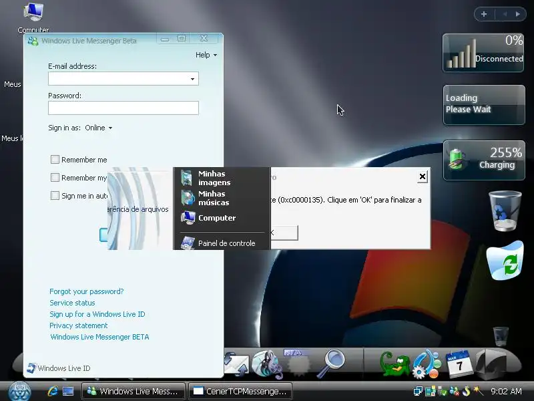Click the network monitors tray icon

pyautogui.click(x=418, y=391)
